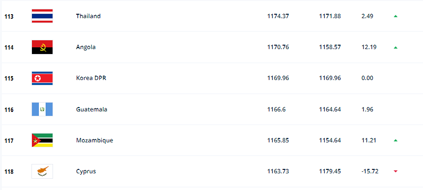Click Korea DPR change value 0.00
Viewport: 423px width, 190px height.
(367, 78)
